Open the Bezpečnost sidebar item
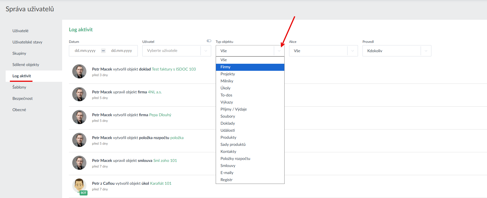Screen dimensions: 487x198 coord(23,98)
